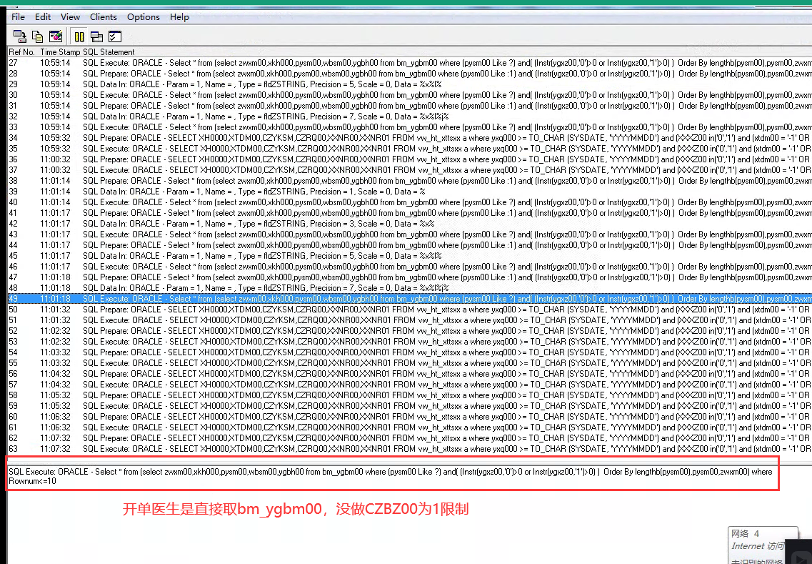Select row 52 SQL Prepare at 11:02:32

(410, 331)
